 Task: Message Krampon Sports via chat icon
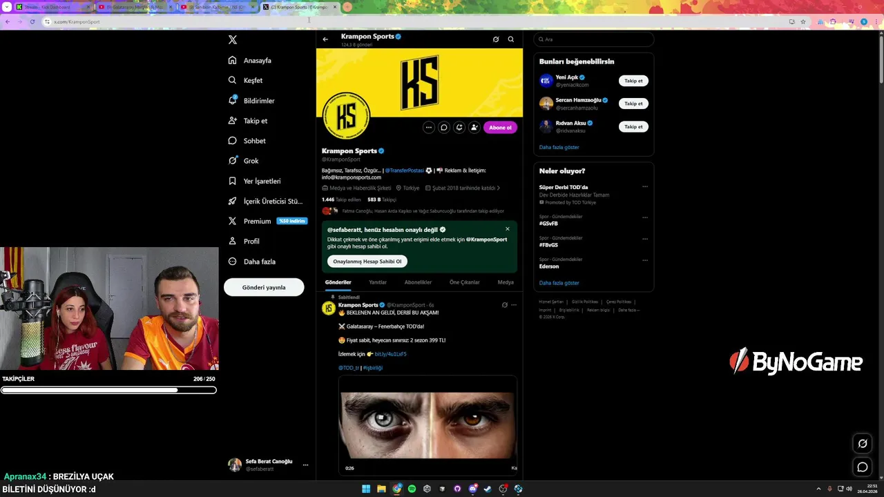click(444, 127)
